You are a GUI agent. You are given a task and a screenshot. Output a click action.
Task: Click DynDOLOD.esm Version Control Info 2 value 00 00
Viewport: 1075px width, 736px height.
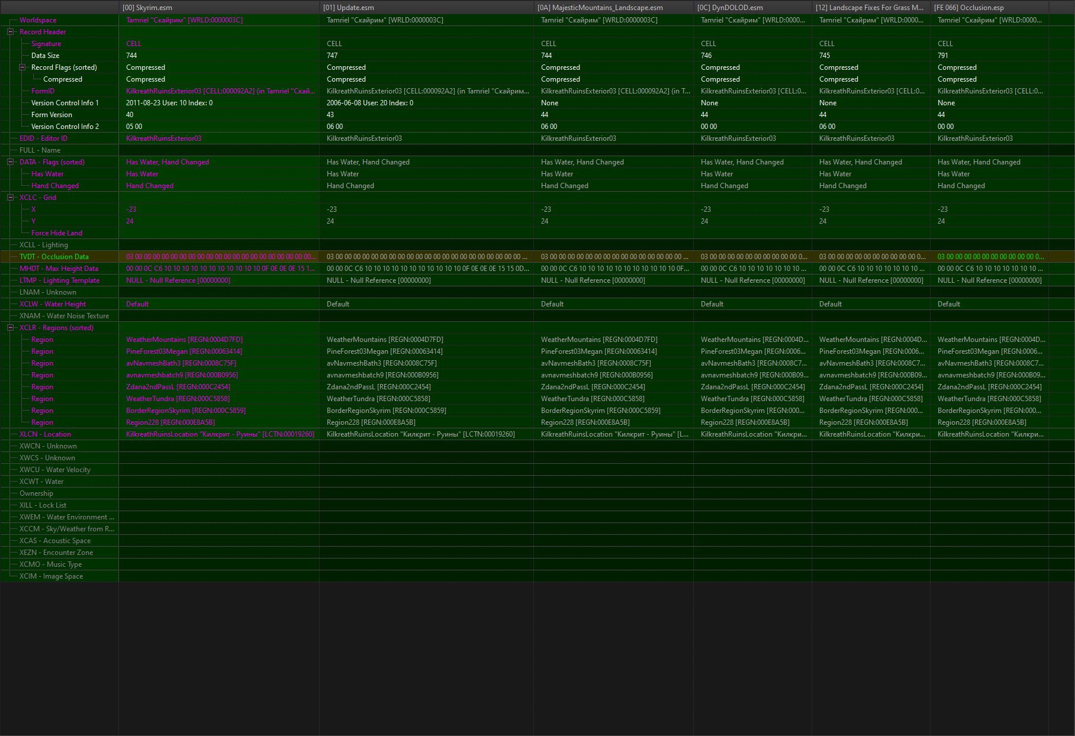point(709,127)
